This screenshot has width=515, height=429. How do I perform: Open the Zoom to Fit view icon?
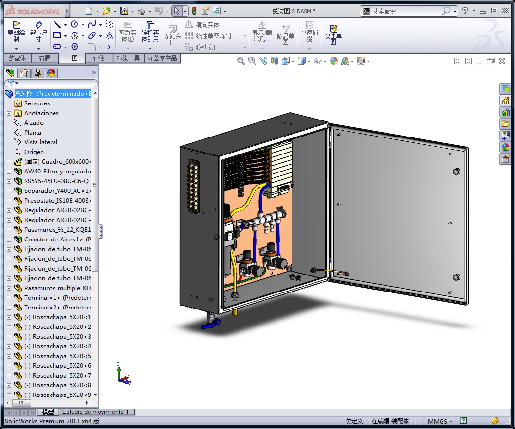[241, 61]
